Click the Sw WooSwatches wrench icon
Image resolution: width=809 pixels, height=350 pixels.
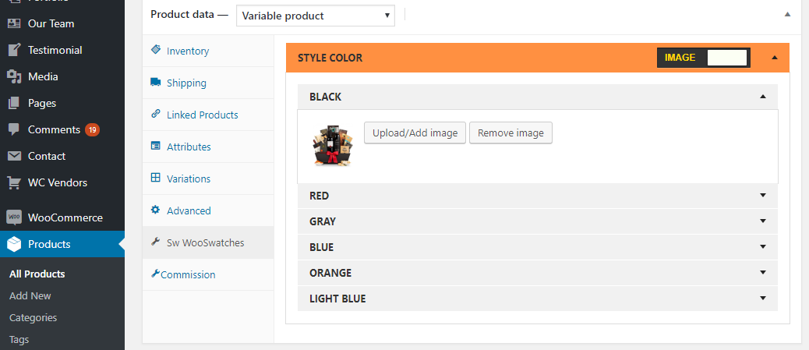(155, 242)
